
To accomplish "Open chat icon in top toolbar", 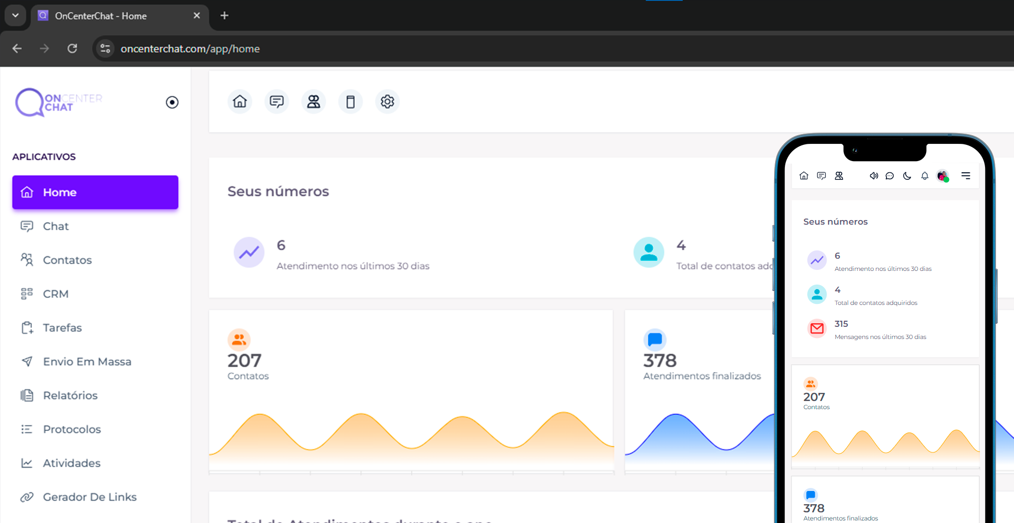I will click(277, 102).
